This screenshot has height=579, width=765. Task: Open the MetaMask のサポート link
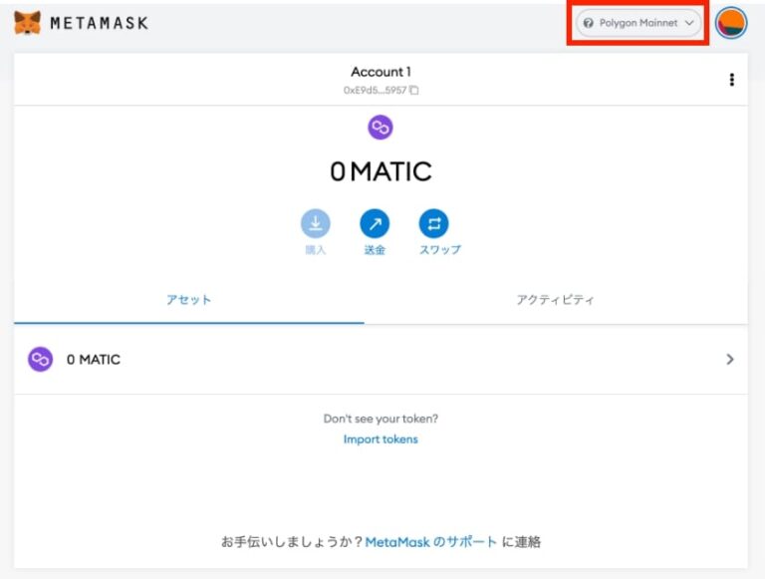(430, 542)
